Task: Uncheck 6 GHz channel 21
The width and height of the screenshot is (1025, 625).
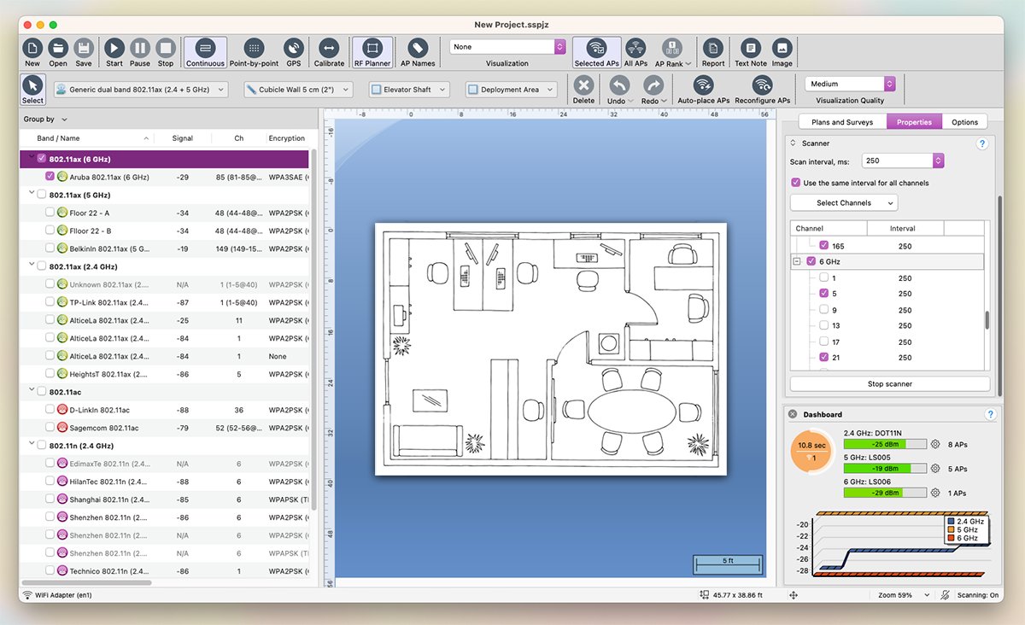Action: (823, 358)
